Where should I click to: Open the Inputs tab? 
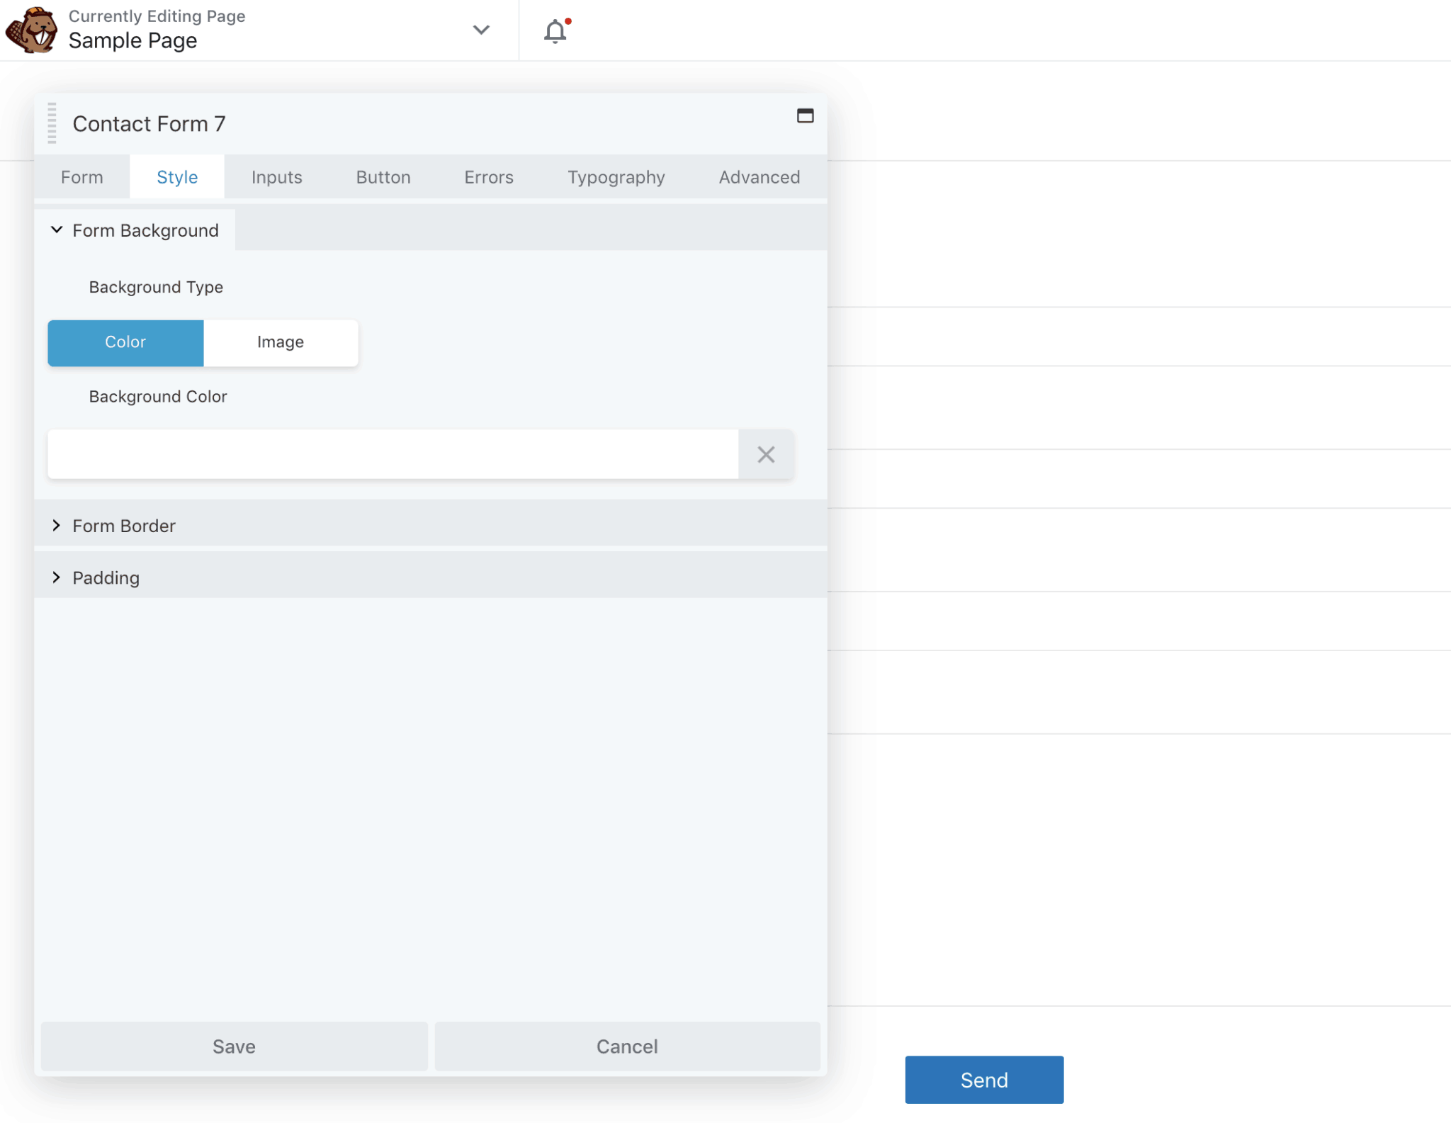coord(276,177)
